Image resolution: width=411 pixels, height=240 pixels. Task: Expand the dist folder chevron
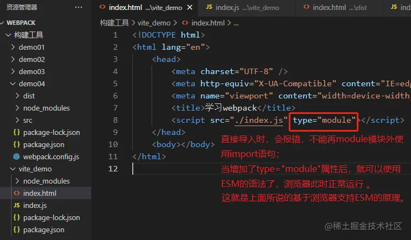click(x=17, y=96)
